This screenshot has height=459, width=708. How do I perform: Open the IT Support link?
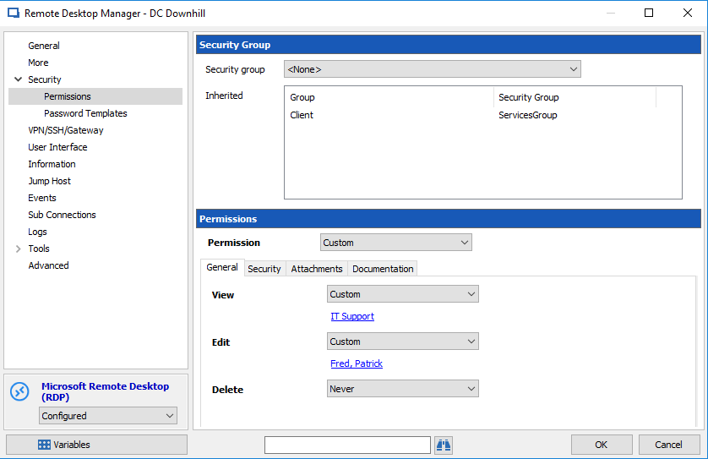click(x=352, y=316)
